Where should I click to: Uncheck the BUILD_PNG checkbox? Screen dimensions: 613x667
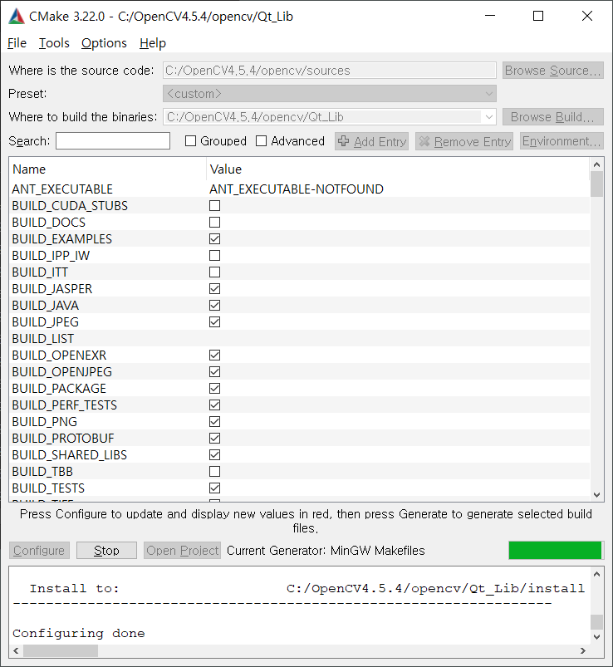215,421
